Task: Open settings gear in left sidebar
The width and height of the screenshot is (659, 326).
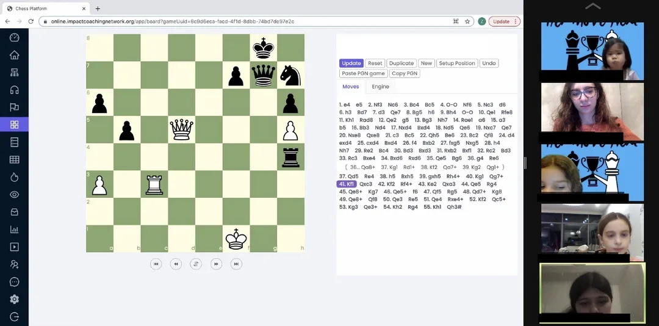Action: tap(14, 299)
